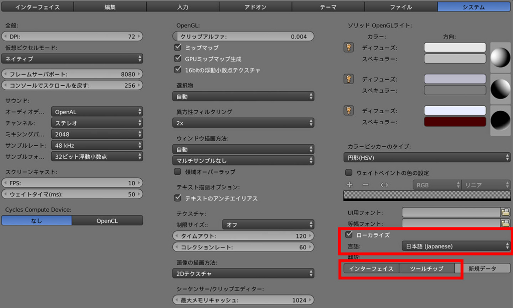This screenshot has height=308, width=513.
Task: Open the mixing buffer 2048 dropdown
Action: (97, 134)
